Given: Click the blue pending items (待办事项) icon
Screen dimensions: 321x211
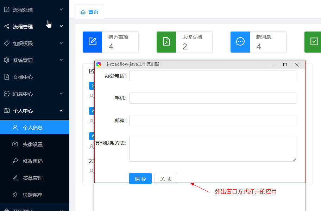Looking at the screenshot, I should coord(92,42).
